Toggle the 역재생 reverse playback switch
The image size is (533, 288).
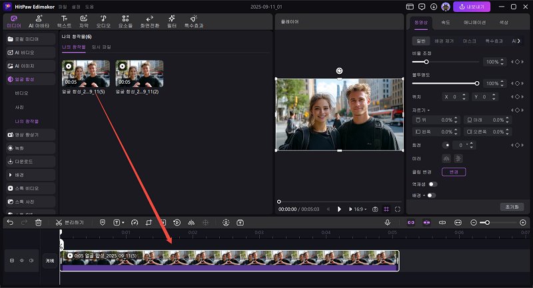click(x=432, y=184)
